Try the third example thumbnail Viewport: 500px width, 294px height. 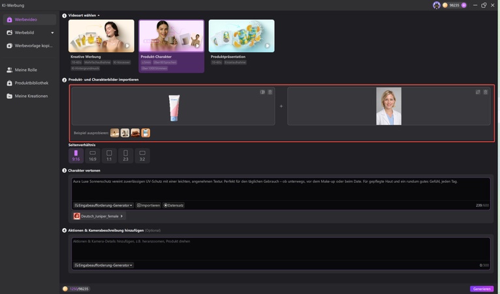(x=135, y=133)
